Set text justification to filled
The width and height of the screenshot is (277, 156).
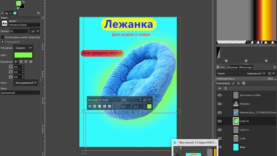coord(31,62)
